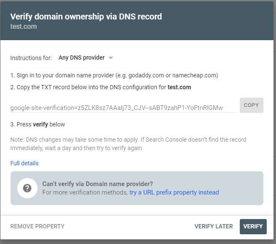The image size is (276, 244).
Task: Click the "Instructions for:" label
Action: point(31,58)
